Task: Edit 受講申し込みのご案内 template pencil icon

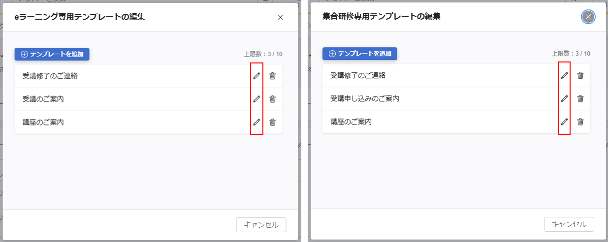Action: 564,98
